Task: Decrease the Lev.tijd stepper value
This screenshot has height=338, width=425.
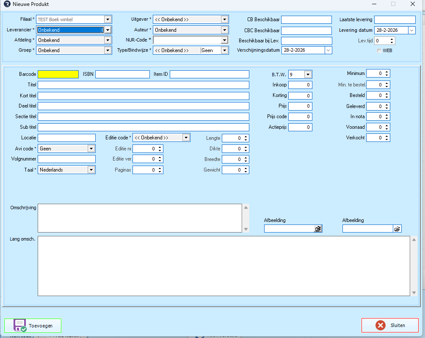Action: (x=392, y=42)
